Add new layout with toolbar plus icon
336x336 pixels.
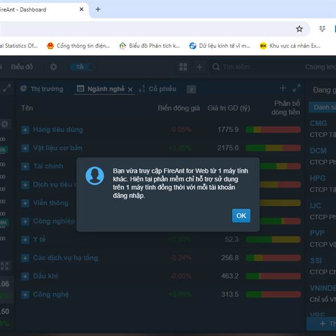[200, 67]
